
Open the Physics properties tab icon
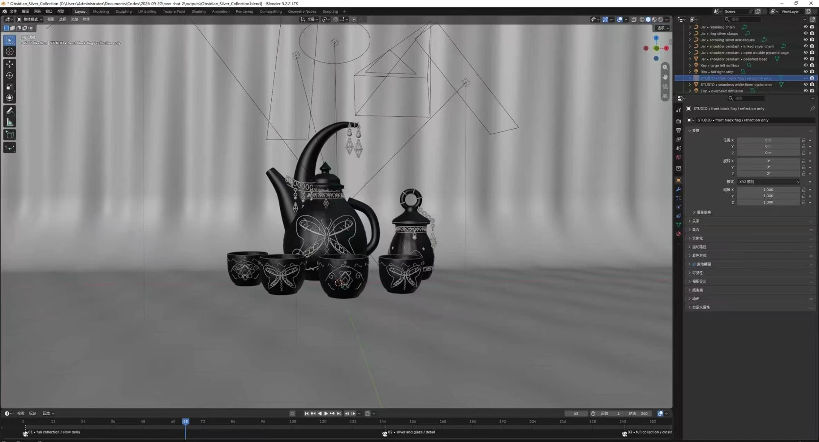tap(678, 207)
